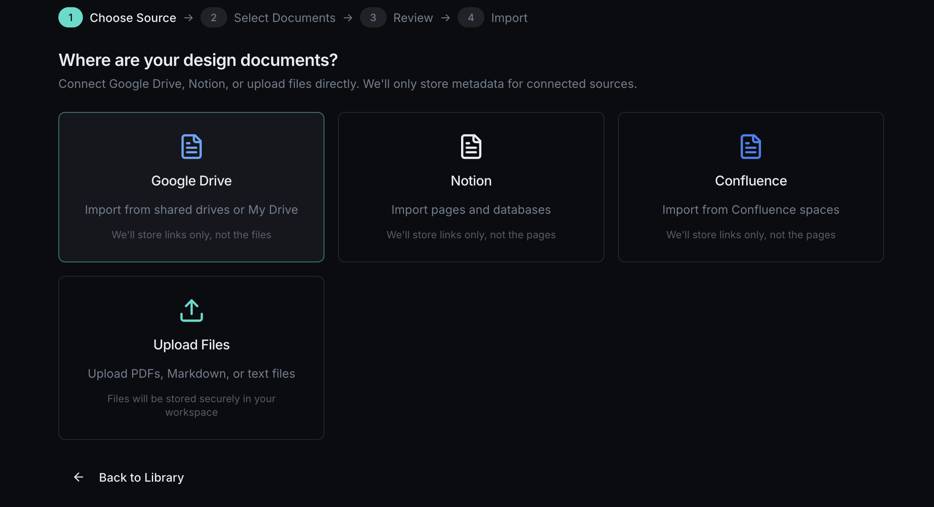Click the step 3 circle badge
The image size is (934, 507).
click(373, 17)
